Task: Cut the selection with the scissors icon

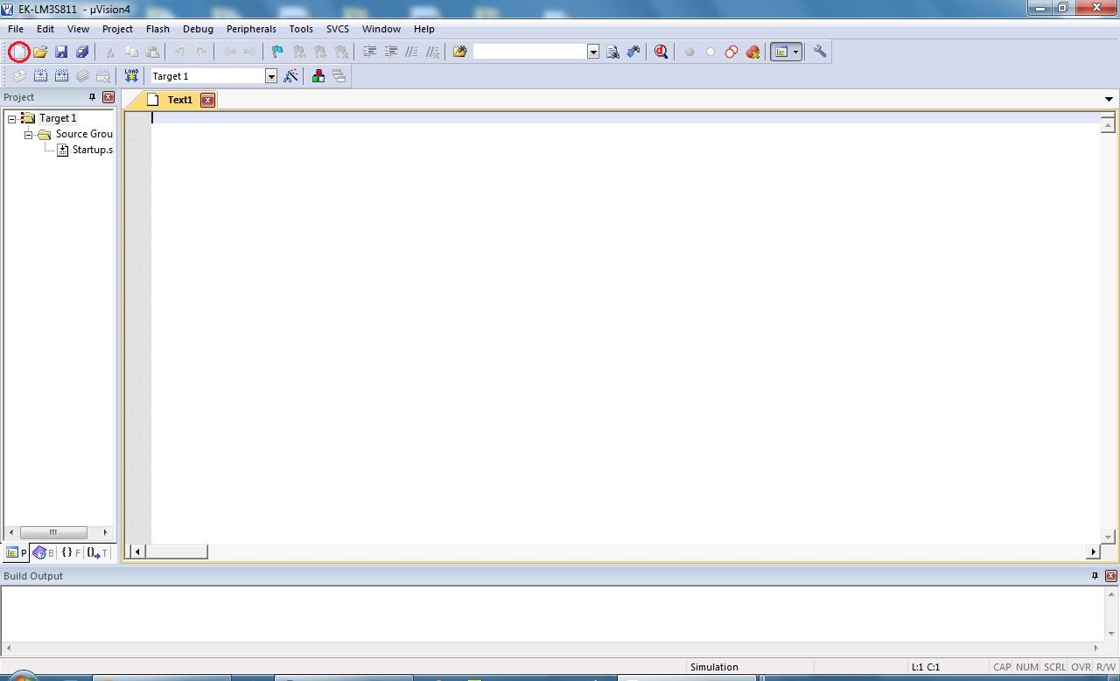Action: (110, 52)
